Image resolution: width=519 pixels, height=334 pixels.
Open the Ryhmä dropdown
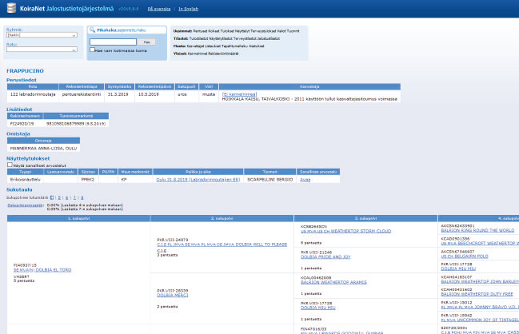(42, 35)
